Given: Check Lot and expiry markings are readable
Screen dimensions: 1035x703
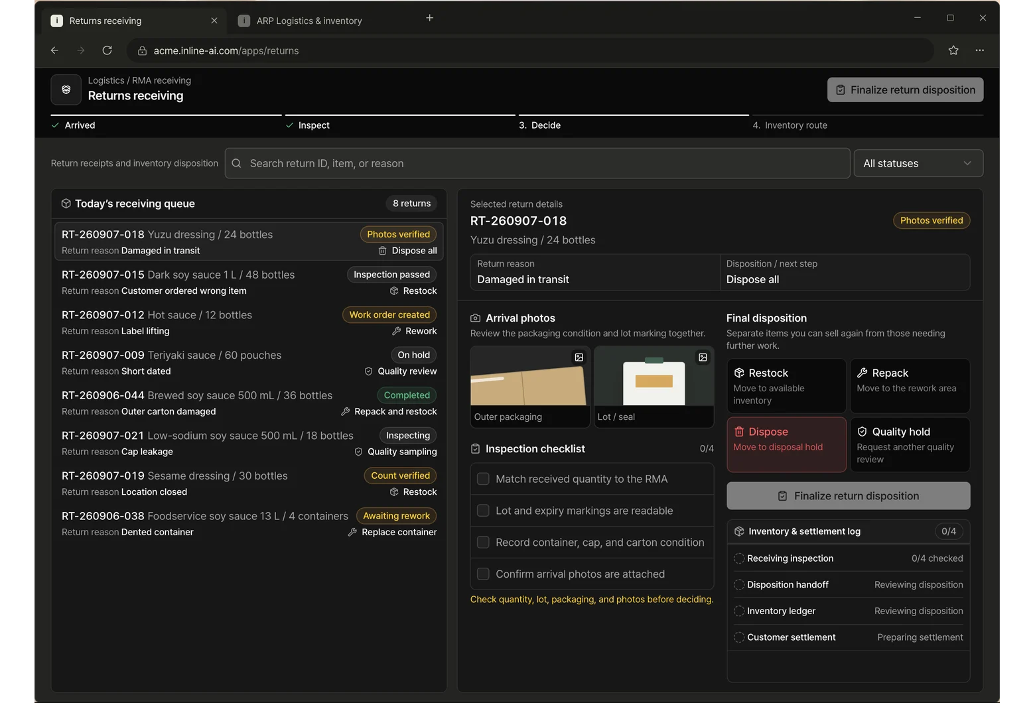Looking at the screenshot, I should [483, 511].
